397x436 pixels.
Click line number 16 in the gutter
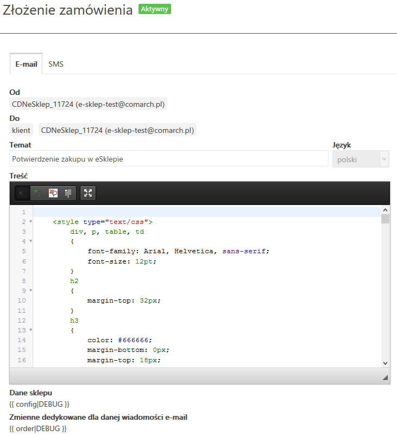pyautogui.click(x=22, y=360)
